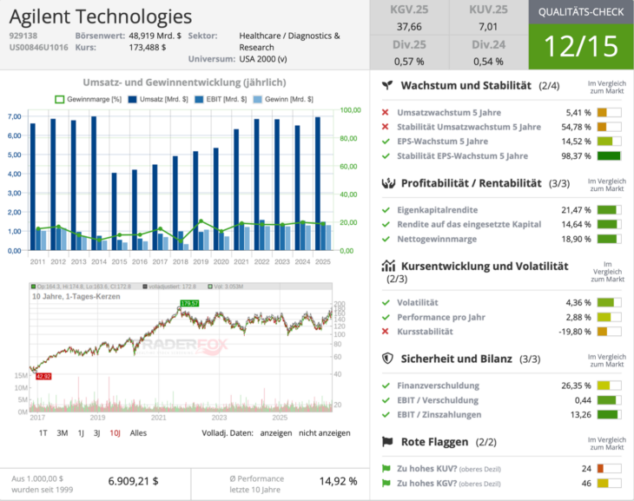This screenshot has height=501, width=634.
Task: Click the 2025 Umsatz bar in annual chart
Action: click(318, 183)
